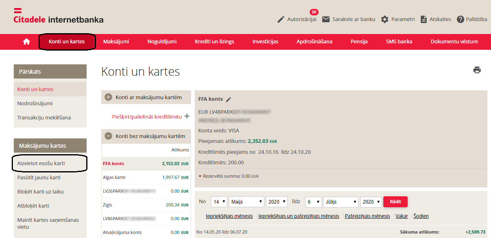The width and height of the screenshot is (491, 238).
Task: Open the Dokumentu vēsture menu
Action: click(454, 42)
